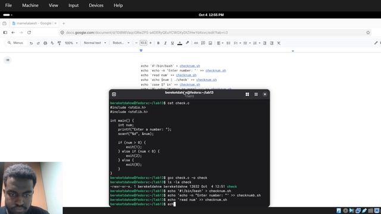Click the bulleted list icon
This screenshot has height=214, width=381.
point(245,43)
